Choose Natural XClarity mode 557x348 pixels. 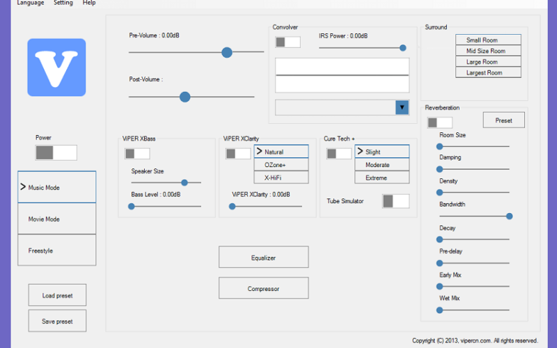click(281, 152)
